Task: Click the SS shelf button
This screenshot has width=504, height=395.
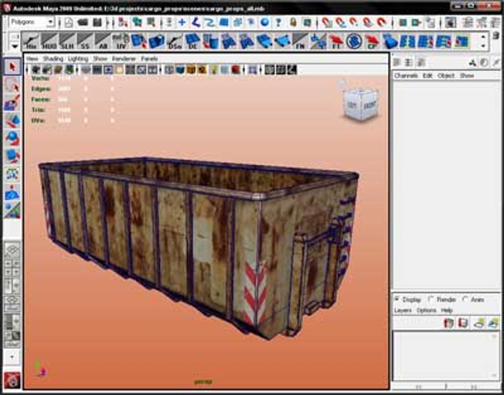Action: [85, 41]
